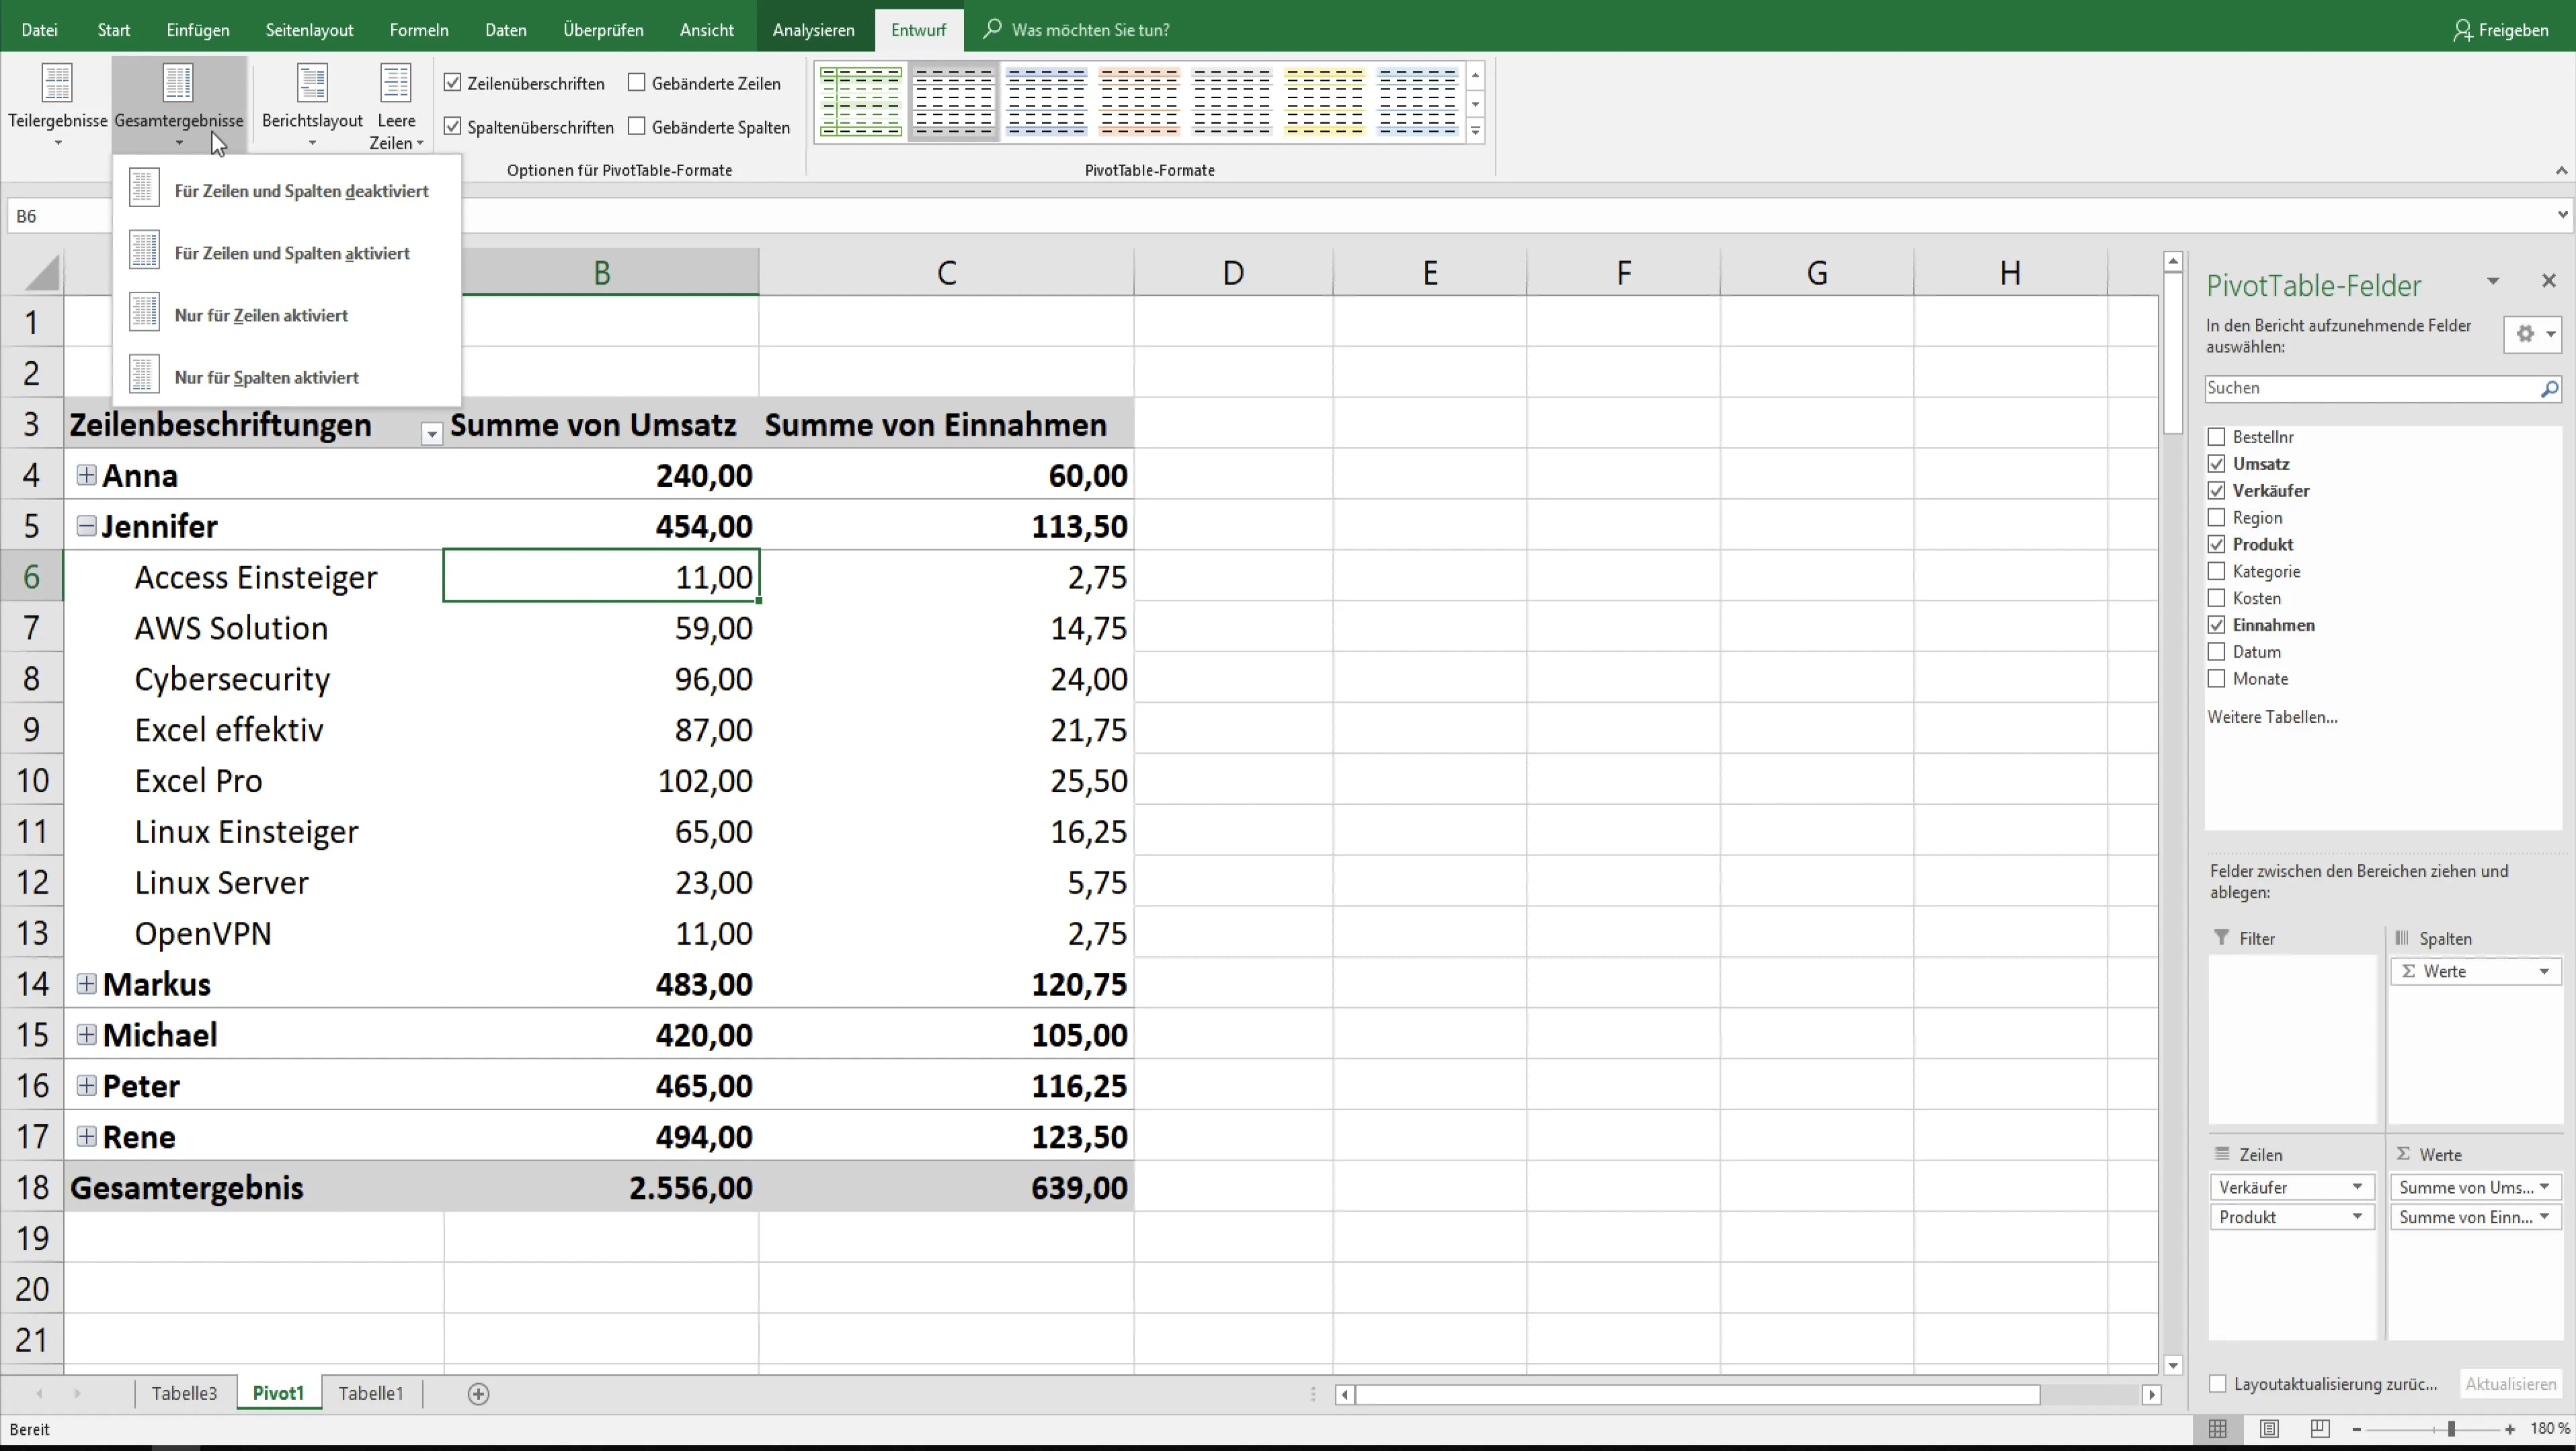This screenshot has width=2576, height=1451.
Task: Open the Werte dropdown in Spalten area
Action: tap(2544, 971)
